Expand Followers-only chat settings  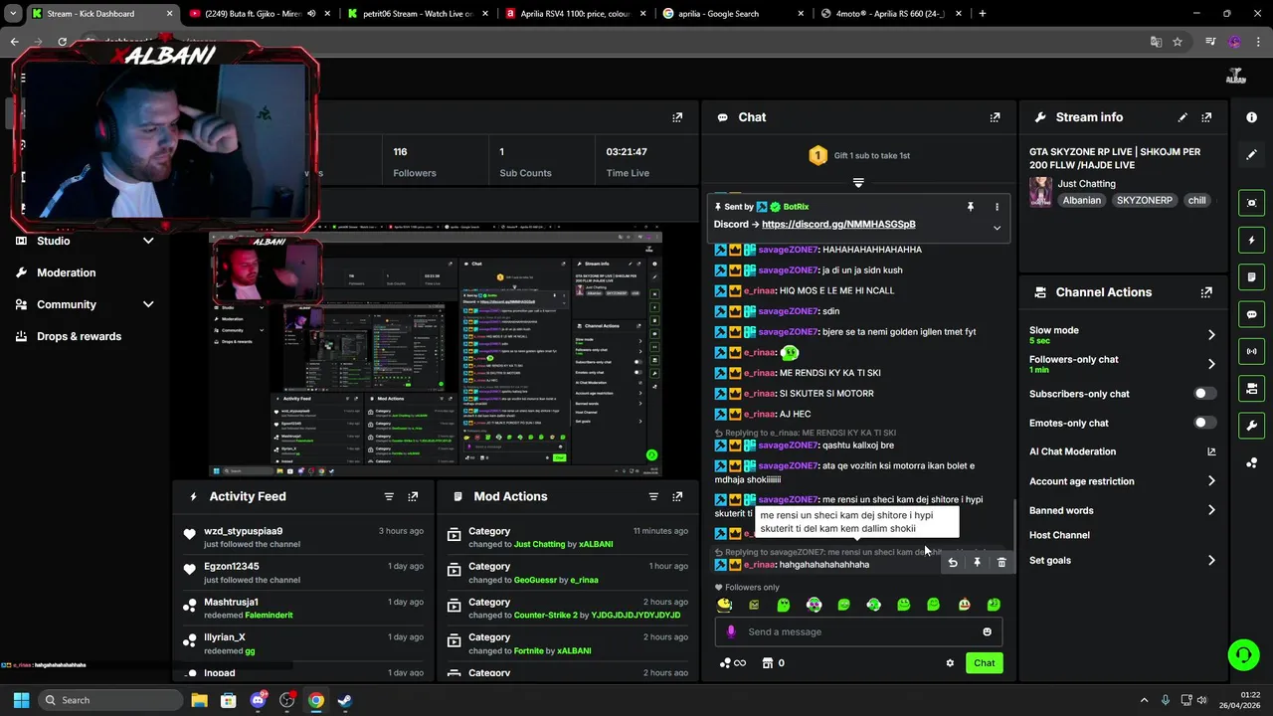[x=1211, y=364]
